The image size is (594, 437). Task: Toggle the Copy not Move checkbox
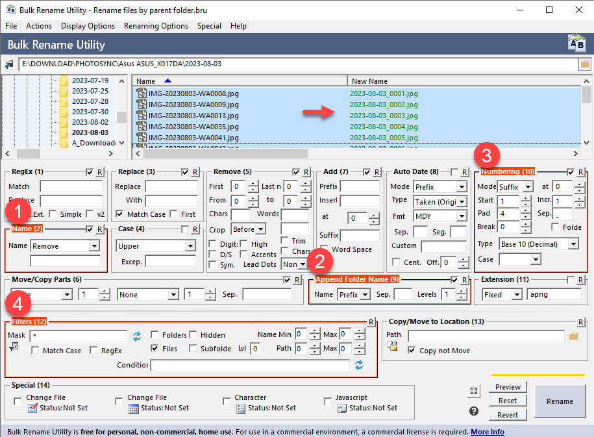[x=412, y=350]
